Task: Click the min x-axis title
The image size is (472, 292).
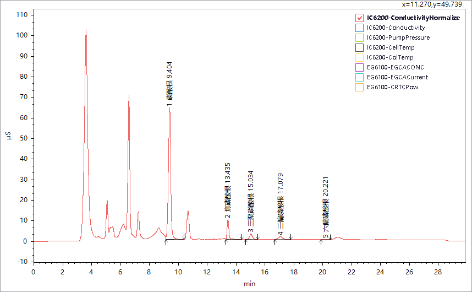Action: coord(249,284)
